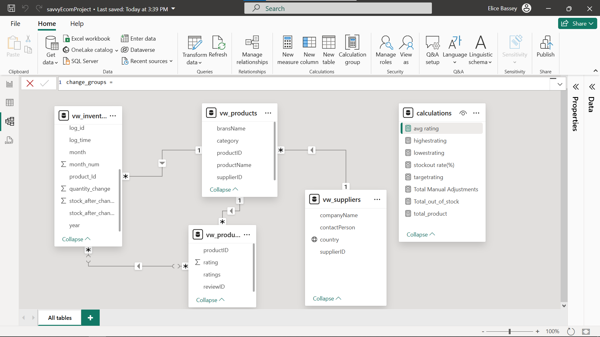
Task: Open Transform data query editor
Action: (x=195, y=50)
